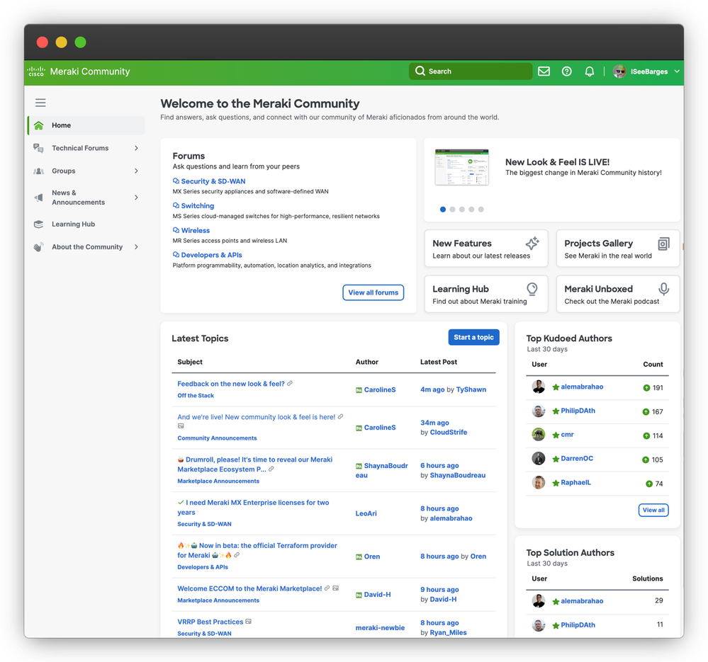Open Groups sidebar item
The height and width of the screenshot is (662, 708).
coord(86,171)
